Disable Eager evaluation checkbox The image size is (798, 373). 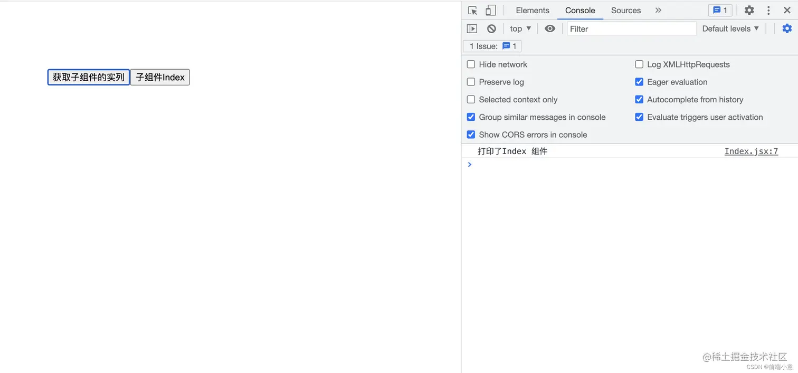(x=639, y=82)
